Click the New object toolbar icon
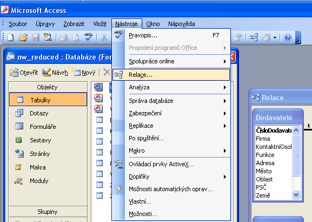This screenshot has width=312, height=222. pos(266,37)
